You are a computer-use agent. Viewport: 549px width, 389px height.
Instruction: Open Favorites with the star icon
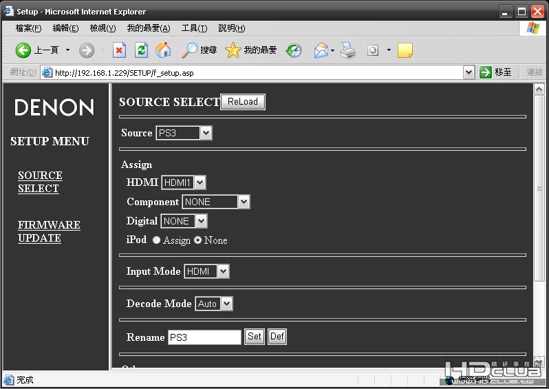pos(250,50)
